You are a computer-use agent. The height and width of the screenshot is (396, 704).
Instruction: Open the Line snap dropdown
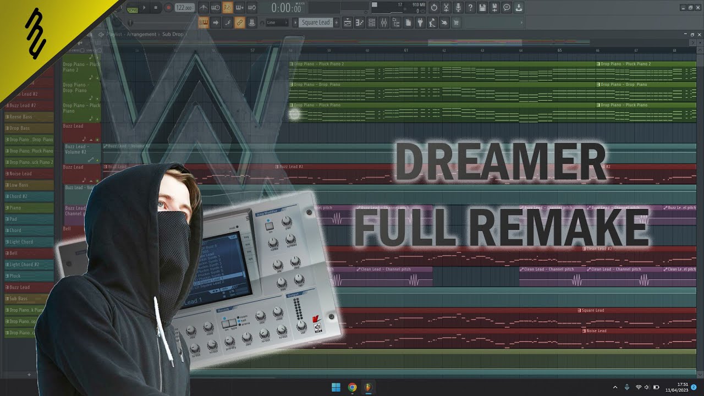[277, 23]
